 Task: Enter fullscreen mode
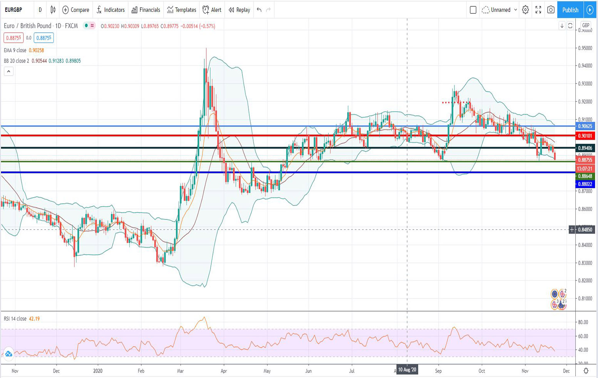pos(538,10)
